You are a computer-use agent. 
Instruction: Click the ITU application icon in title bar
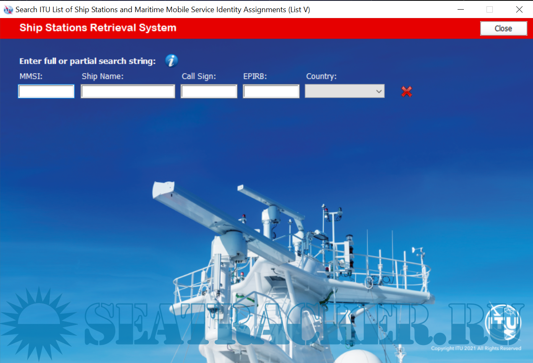click(8, 9)
